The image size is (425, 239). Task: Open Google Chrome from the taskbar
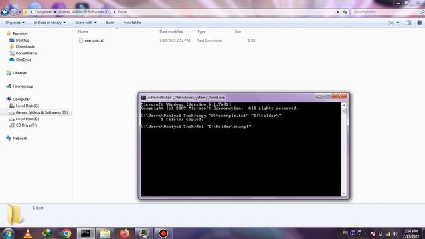tap(66, 233)
